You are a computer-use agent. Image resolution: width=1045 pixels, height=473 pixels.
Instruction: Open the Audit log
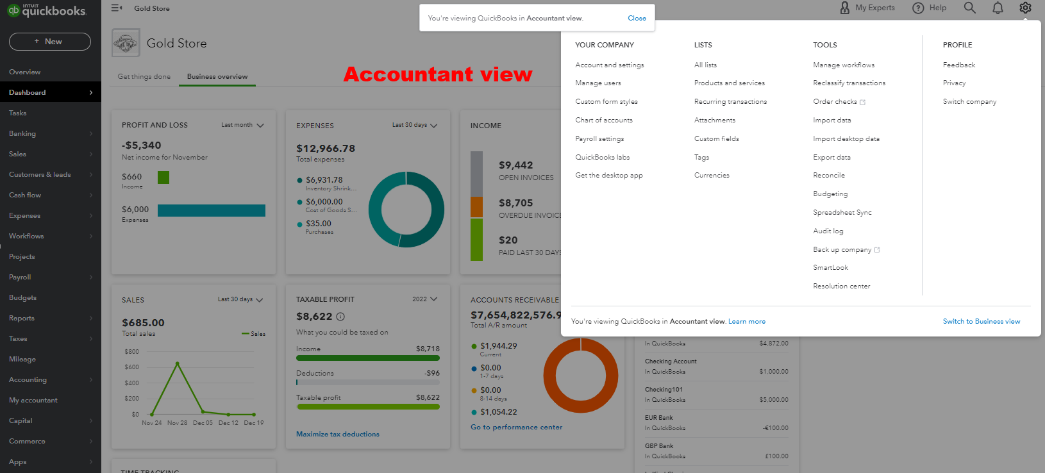[828, 231]
